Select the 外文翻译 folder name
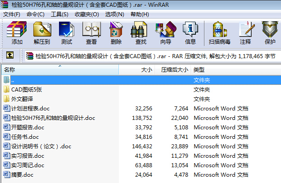This screenshot has height=183, width=281. [x=22, y=99]
